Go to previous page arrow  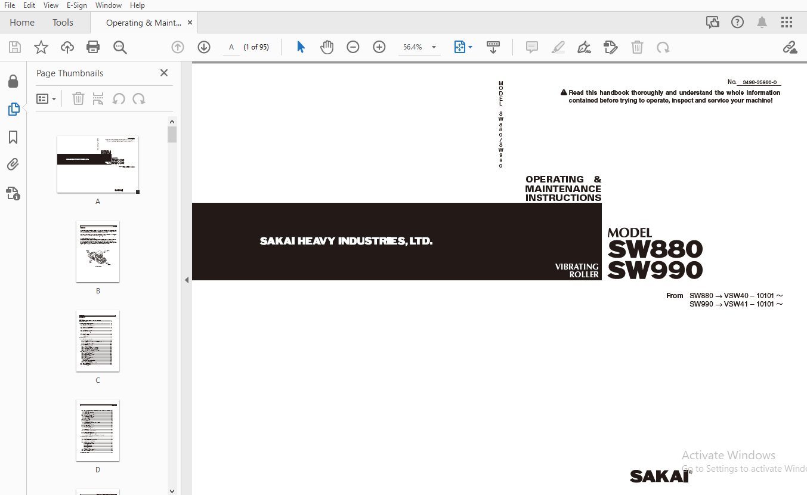tap(178, 47)
